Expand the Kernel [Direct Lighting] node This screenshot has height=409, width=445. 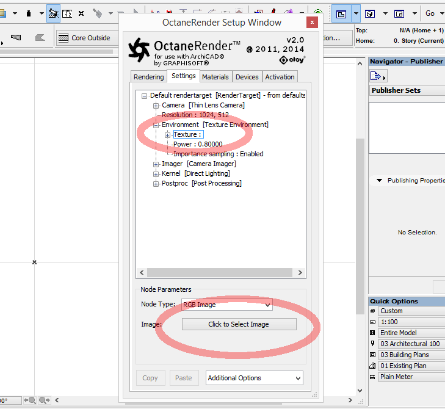156,174
